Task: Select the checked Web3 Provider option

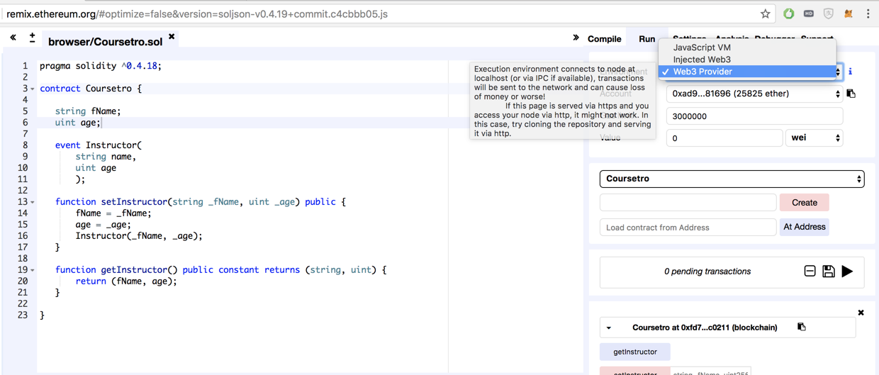Action: click(x=702, y=72)
